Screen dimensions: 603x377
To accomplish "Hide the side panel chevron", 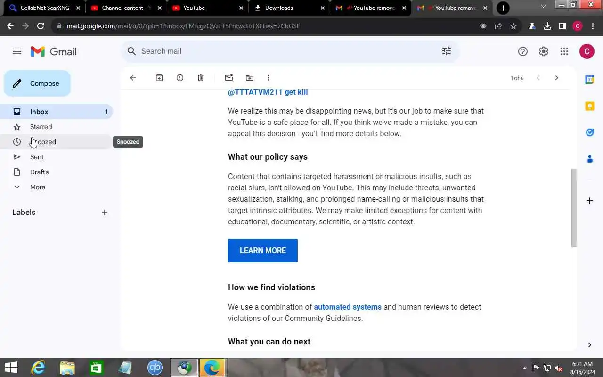I will pyautogui.click(x=589, y=345).
